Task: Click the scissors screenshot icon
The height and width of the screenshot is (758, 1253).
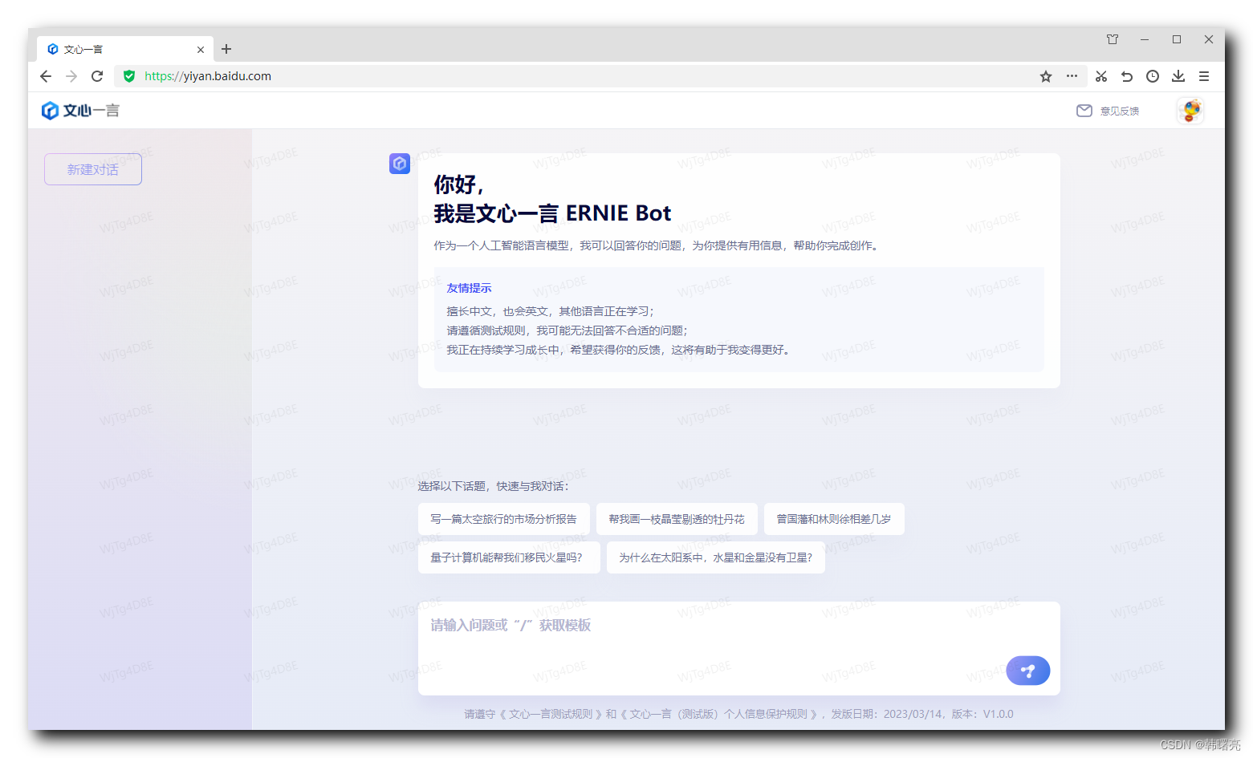Action: tap(1101, 76)
